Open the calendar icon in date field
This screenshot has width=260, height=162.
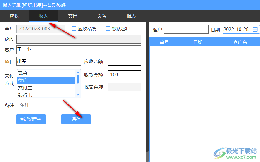[x=255, y=29]
